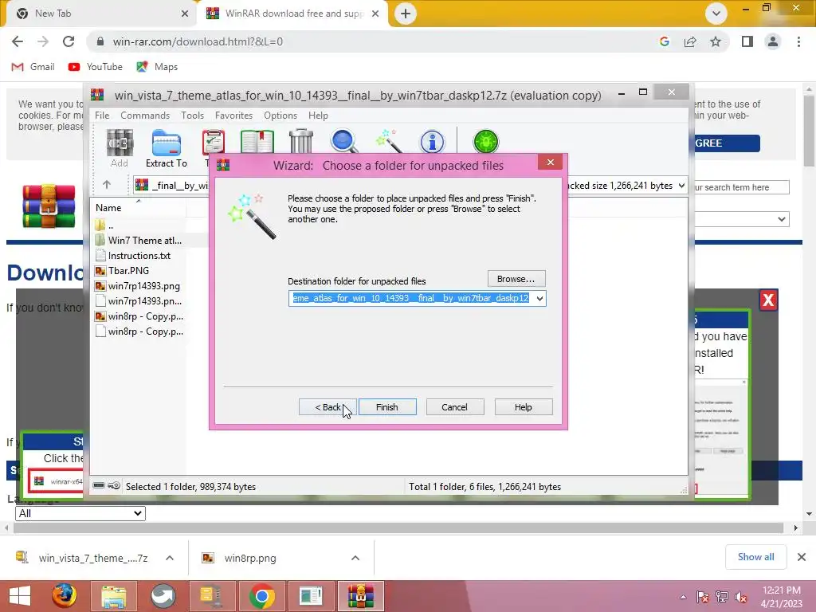
Task: Expand the WinRAR address bar dropdown
Action: (681, 185)
